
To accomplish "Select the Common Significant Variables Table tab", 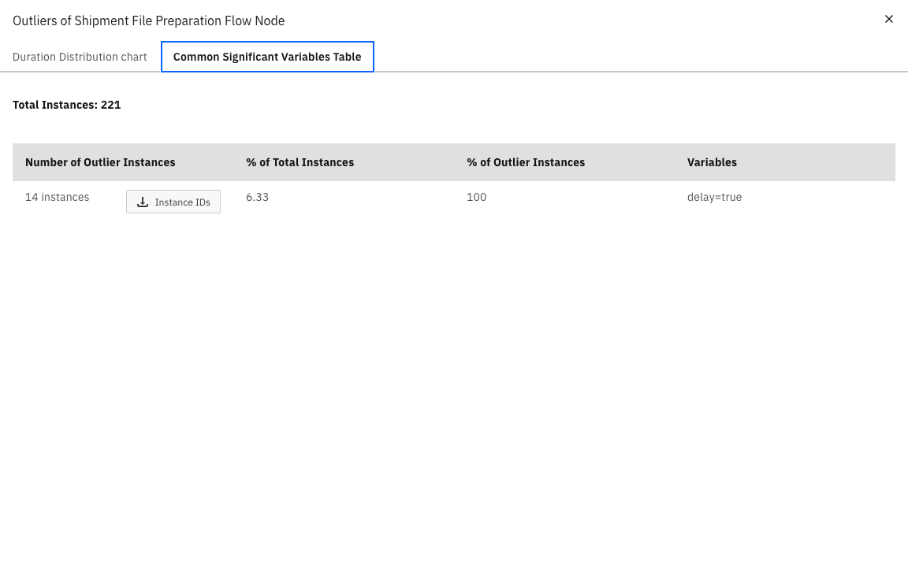I will (267, 57).
